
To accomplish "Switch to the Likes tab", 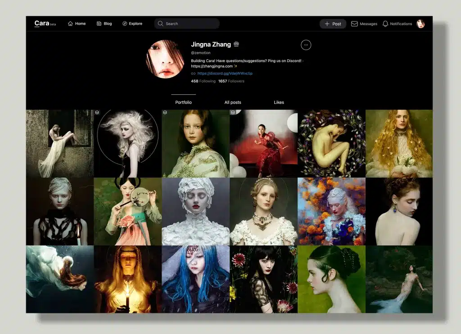I will coord(279,102).
